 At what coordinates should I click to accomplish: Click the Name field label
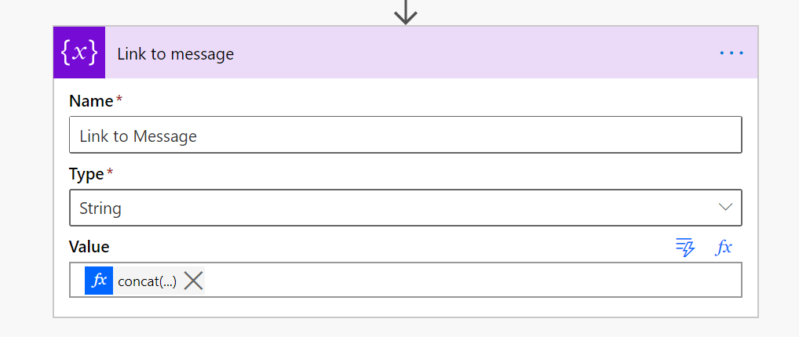90,101
